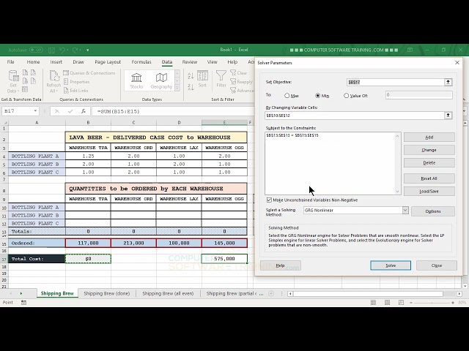Open the Get Data button

tap(13, 81)
